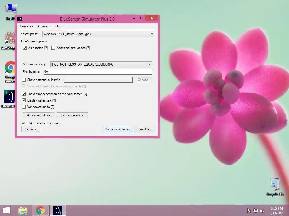Uncheck Show error description on the blue screen

24,94
